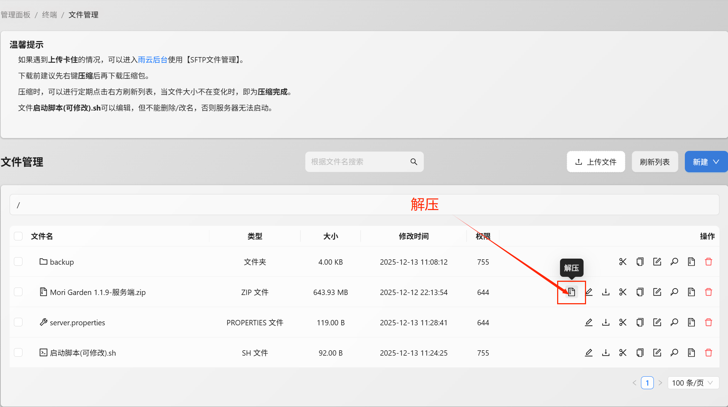Select the server.properties row checkbox
This screenshot has height=407, width=728.
tap(18, 322)
